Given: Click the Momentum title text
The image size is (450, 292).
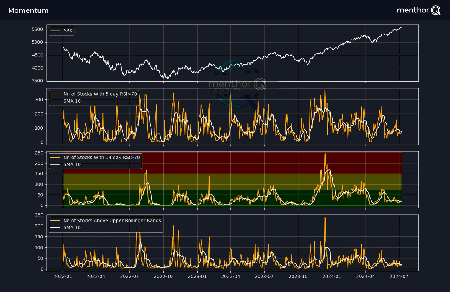Looking at the screenshot, I should [28, 11].
